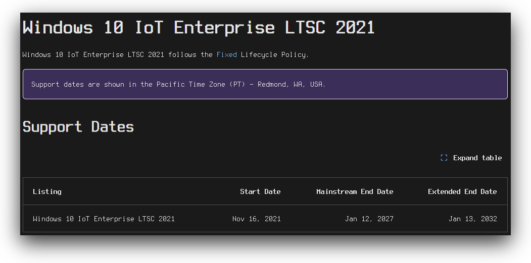The image size is (531, 263).
Task: Click the Listing column header
Action: 47,191
